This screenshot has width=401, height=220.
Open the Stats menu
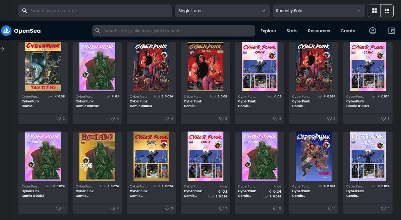(x=292, y=31)
